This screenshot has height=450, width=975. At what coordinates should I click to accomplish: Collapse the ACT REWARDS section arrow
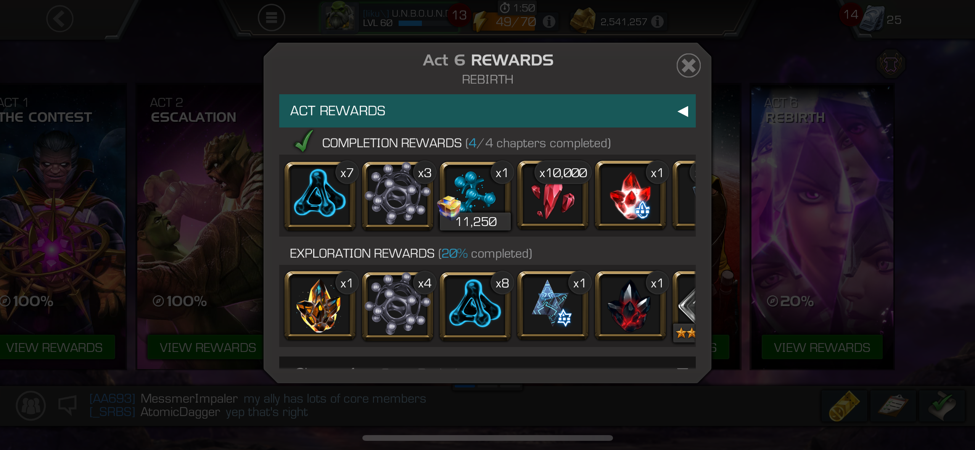[682, 111]
